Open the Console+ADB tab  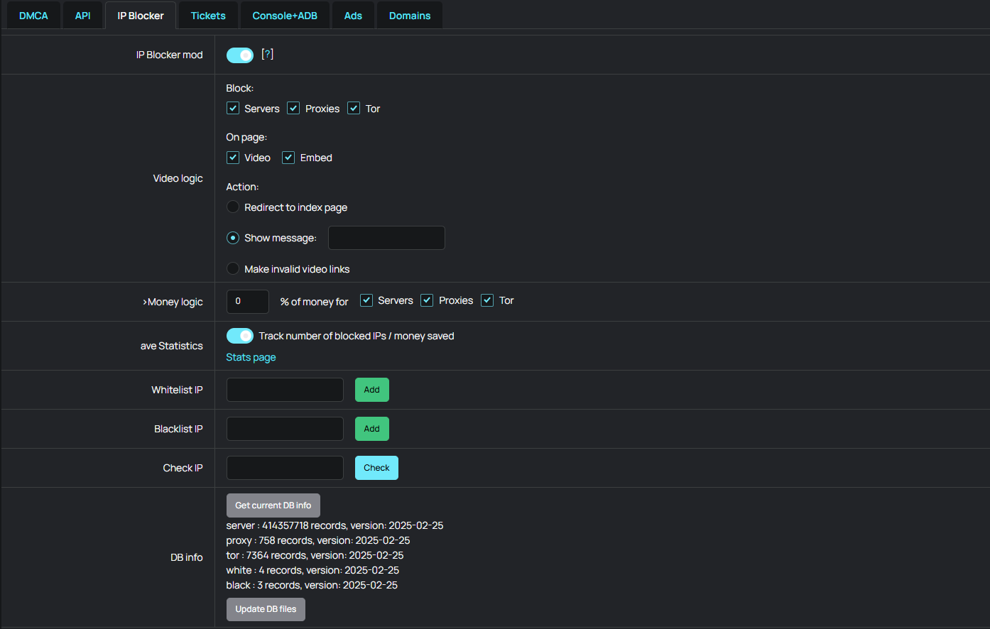285,16
